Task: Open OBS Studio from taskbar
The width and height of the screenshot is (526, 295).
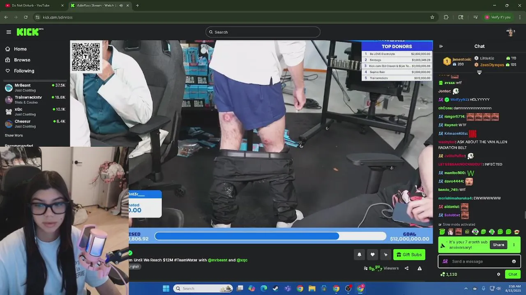Action: pos(348,288)
